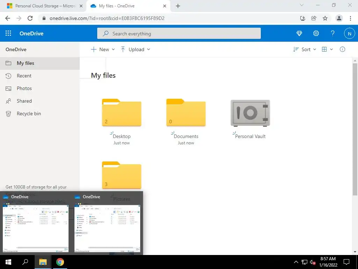The width and height of the screenshot is (358, 269).
Task: Open Photos in sidebar
Action: point(40,88)
